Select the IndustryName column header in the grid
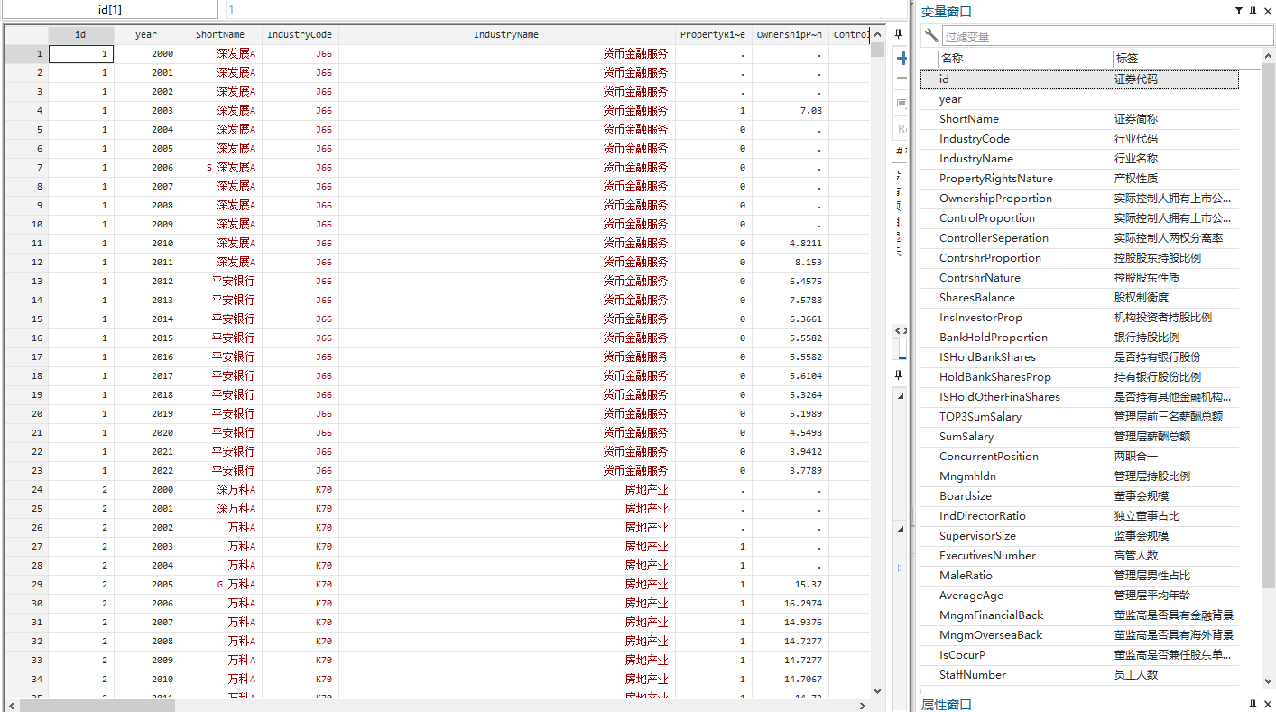Viewport: 1276px width, 712px height. pos(506,34)
